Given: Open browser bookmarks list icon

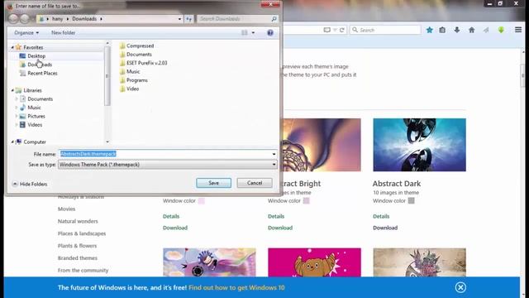Looking at the screenshot, I should coord(442,30).
